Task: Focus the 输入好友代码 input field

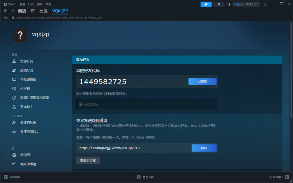Action: [x=147, y=104]
